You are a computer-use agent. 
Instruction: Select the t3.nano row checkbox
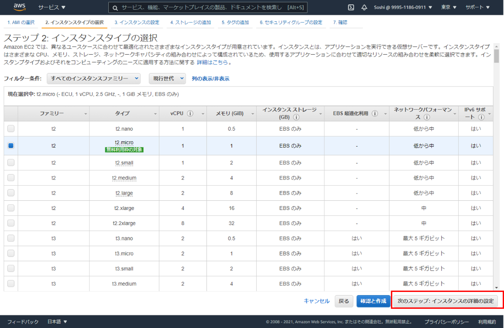[11, 238]
